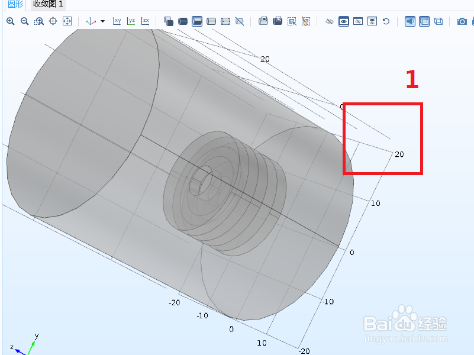The width and height of the screenshot is (474, 355).
Task: Click the camera Image Snapshot icon
Action: click(x=462, y=21)
